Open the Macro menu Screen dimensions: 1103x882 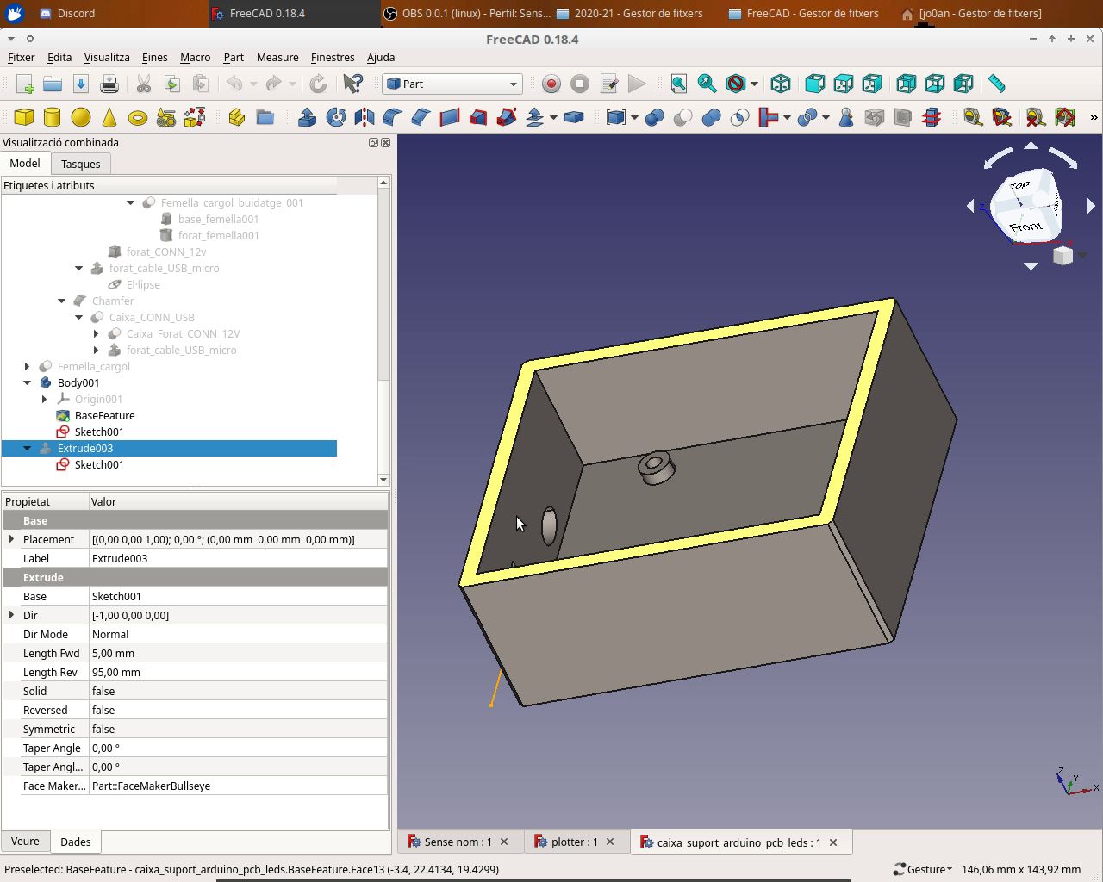click(195, 57)
